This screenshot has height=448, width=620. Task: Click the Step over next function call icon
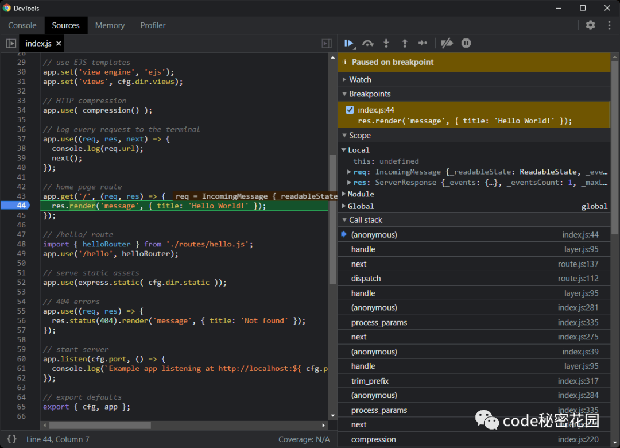click(368, 43)
